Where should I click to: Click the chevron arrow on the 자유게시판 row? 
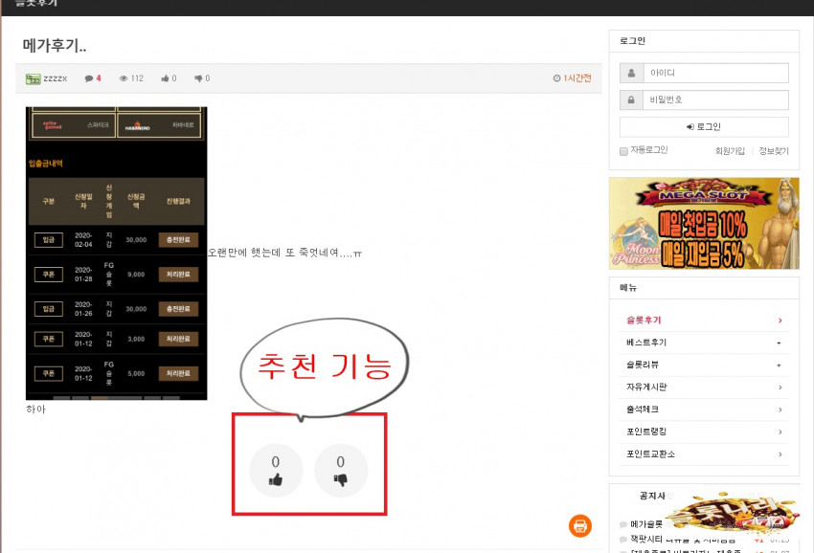point(780,387)
